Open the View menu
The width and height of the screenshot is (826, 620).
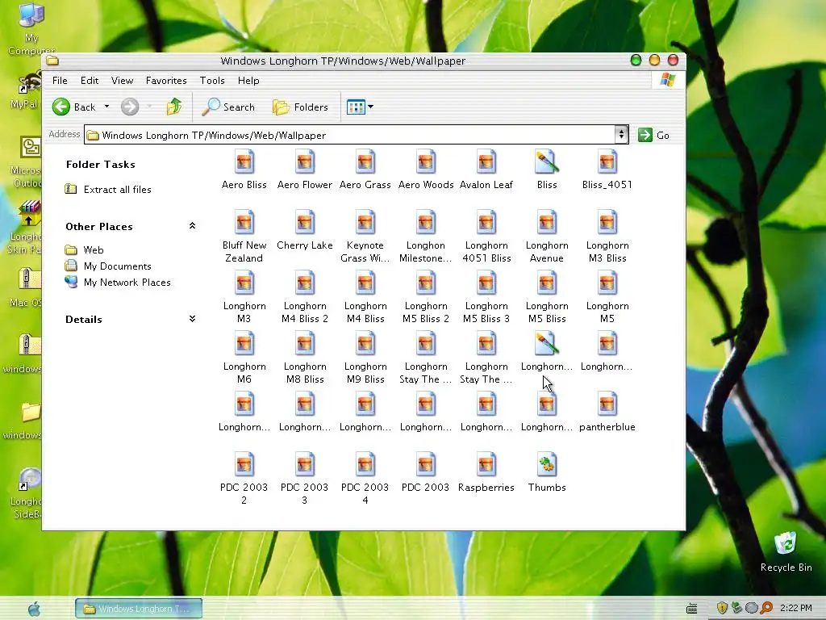pos(122,81)
